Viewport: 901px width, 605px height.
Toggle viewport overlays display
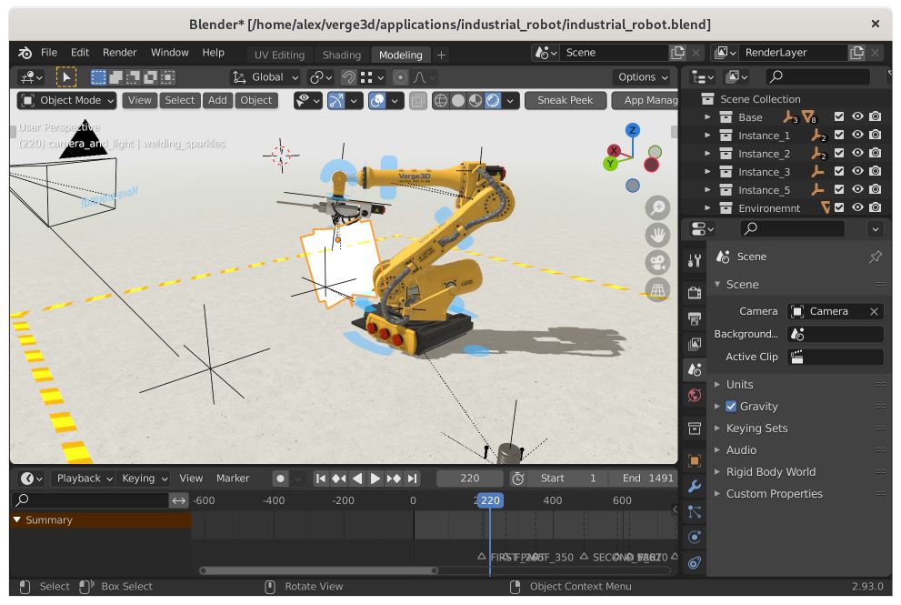pos(377,101)
